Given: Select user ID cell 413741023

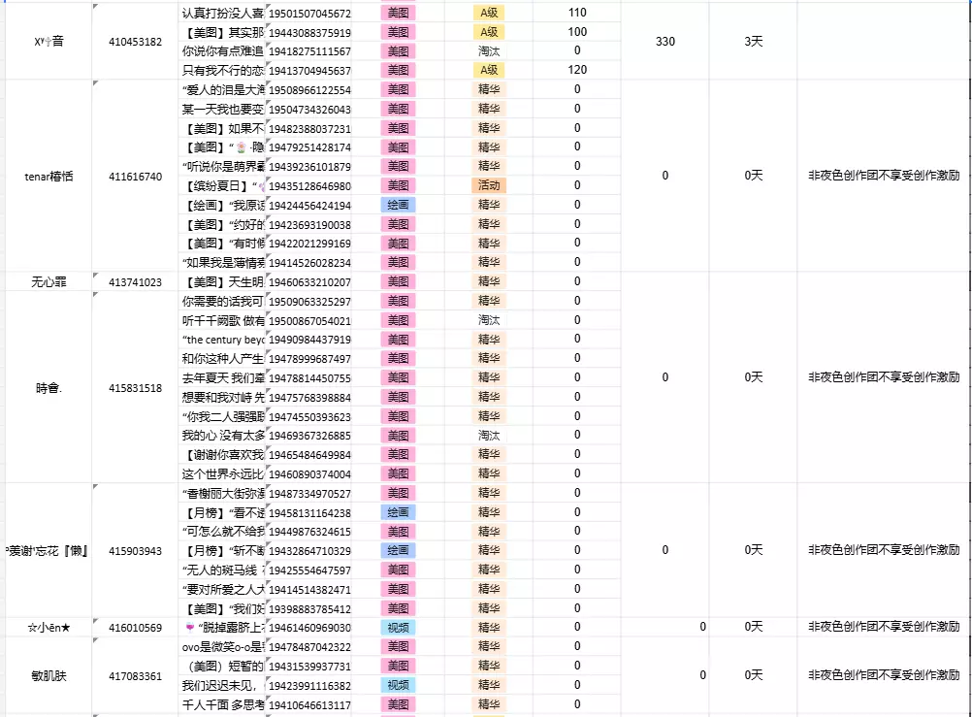Looking at the screenshot, I should (135, 282).
